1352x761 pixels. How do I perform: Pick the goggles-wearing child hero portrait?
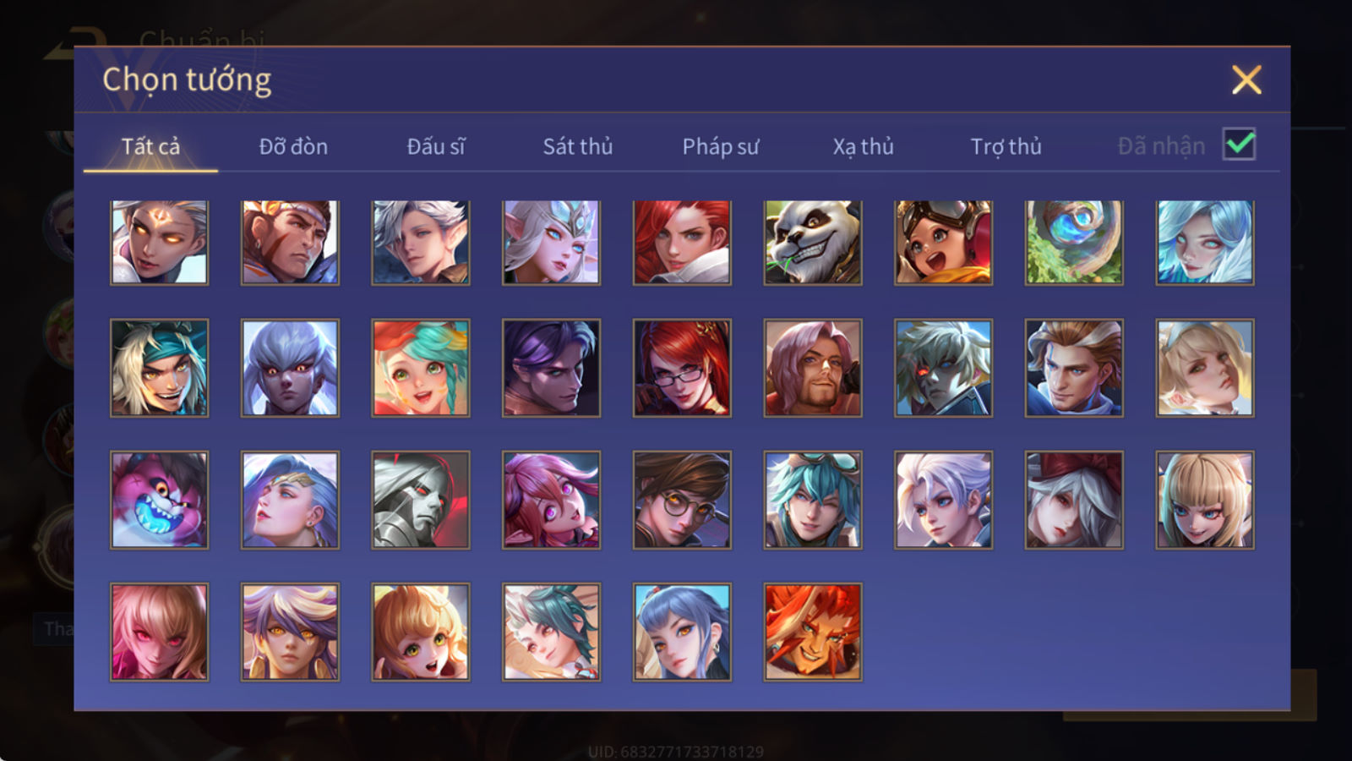943,242
